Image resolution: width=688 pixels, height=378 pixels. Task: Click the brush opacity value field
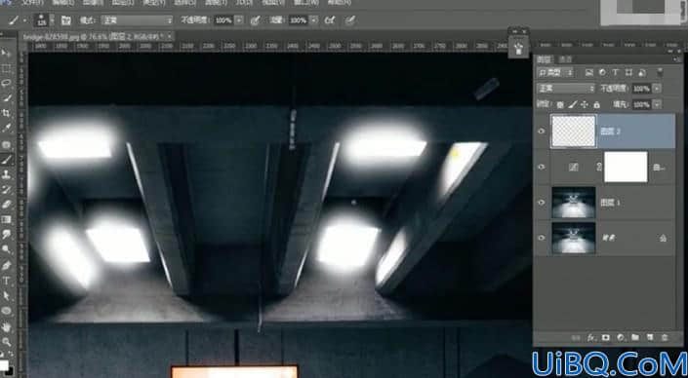223,20
